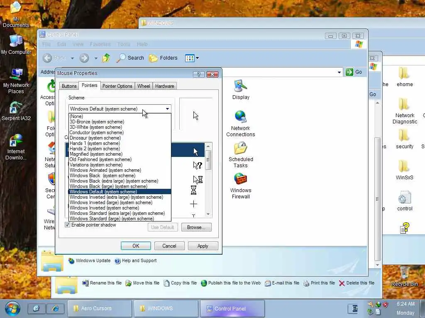Image resolution: width=425 pixels, height=318 pixels.
Task: Pick Windows Animated scheme in dropdown
Action: click(x=120, y=170)
